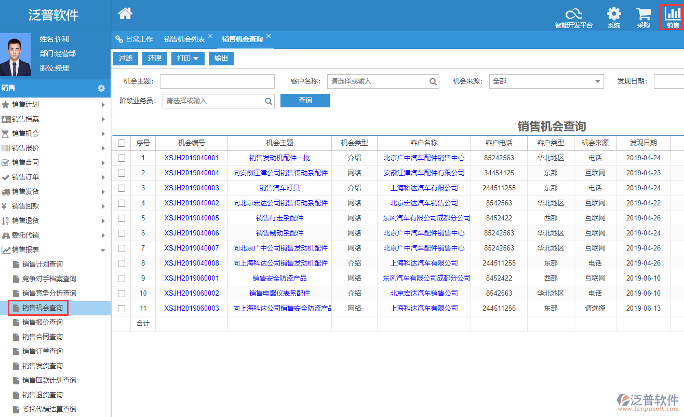Click the home icon in the header

click(125, 14)
